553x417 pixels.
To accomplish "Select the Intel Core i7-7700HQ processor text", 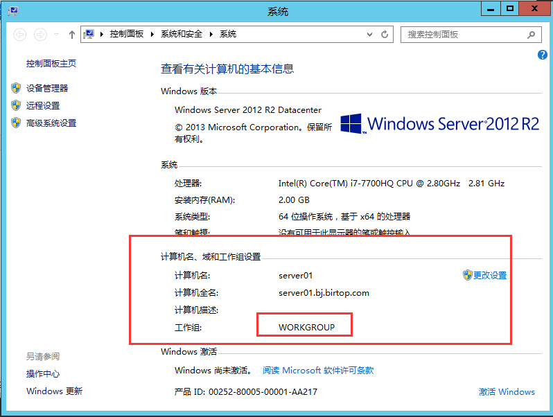I will 391,184.
